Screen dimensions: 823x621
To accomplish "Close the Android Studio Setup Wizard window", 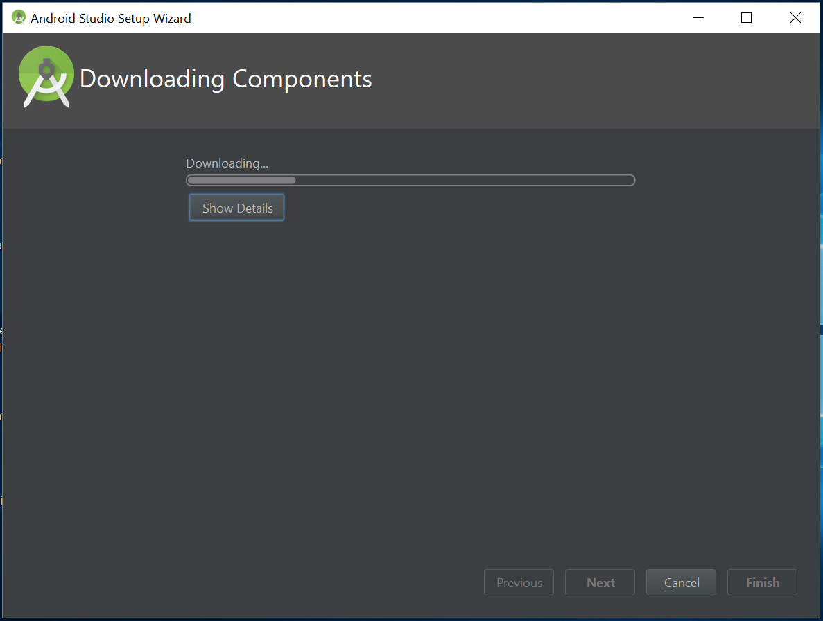I will (795, 17).
